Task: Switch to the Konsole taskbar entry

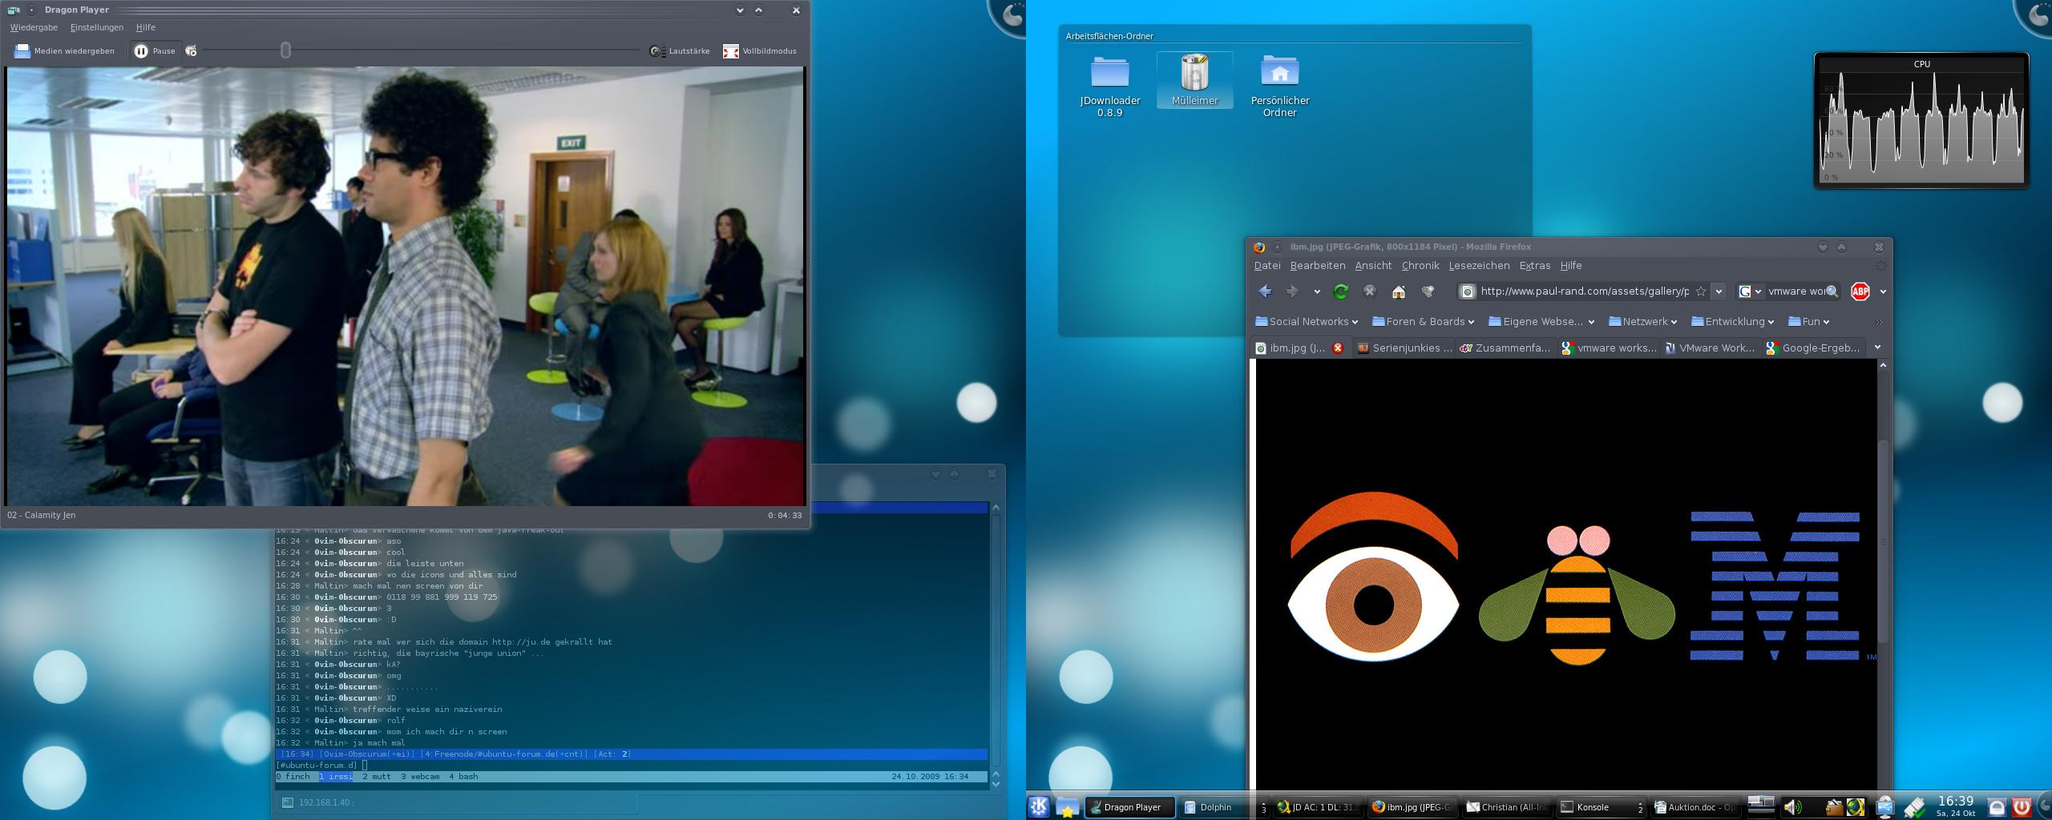Action: (1600, 807)
